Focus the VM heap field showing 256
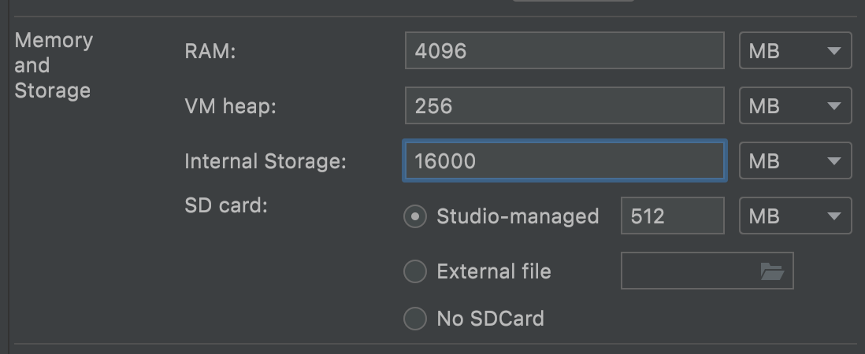The height and width of the screenshot is (354, 865). point(564,106)
